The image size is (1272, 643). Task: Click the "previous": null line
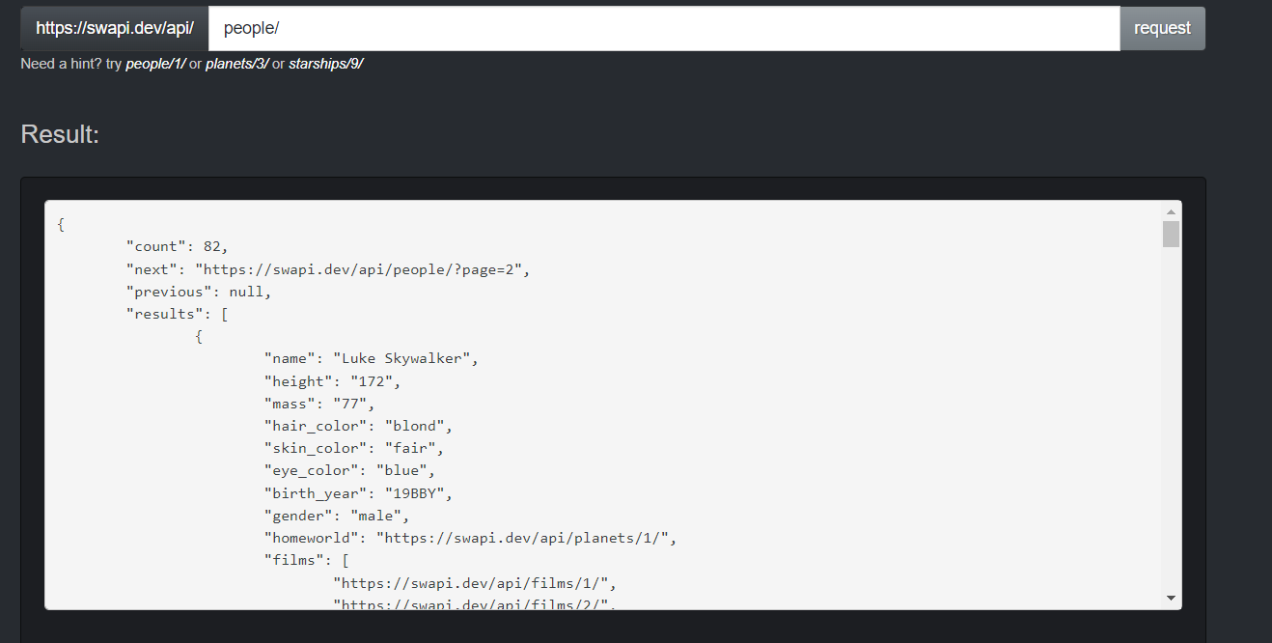coord(199,292)
